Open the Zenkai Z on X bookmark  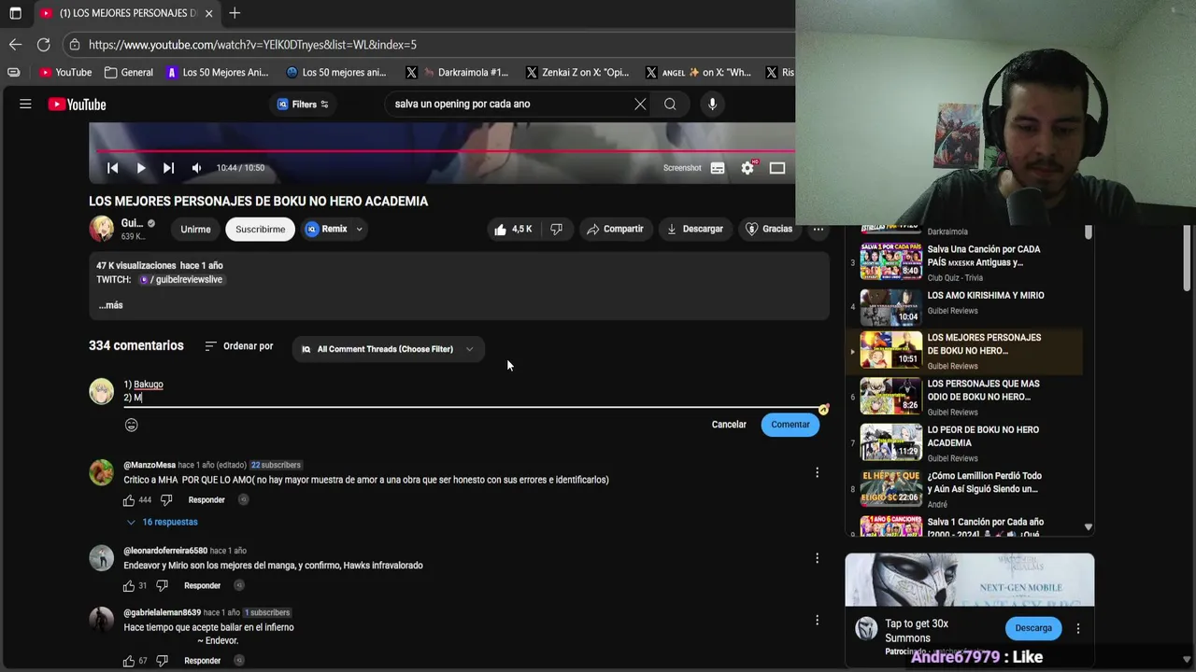pos(578,72)
